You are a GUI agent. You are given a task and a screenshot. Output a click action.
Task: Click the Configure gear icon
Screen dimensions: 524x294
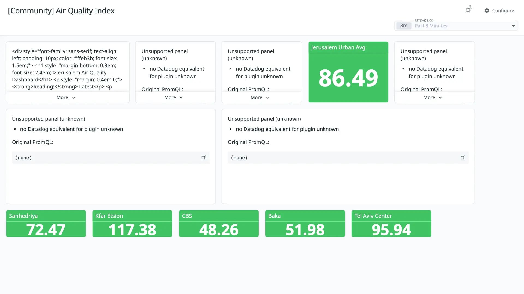tap(487, 11)
